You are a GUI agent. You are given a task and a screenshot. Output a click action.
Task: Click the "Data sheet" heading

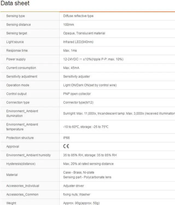[x=15, y=4]
